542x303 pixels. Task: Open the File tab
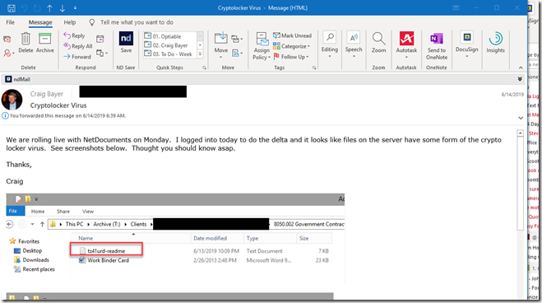(11, 22)
